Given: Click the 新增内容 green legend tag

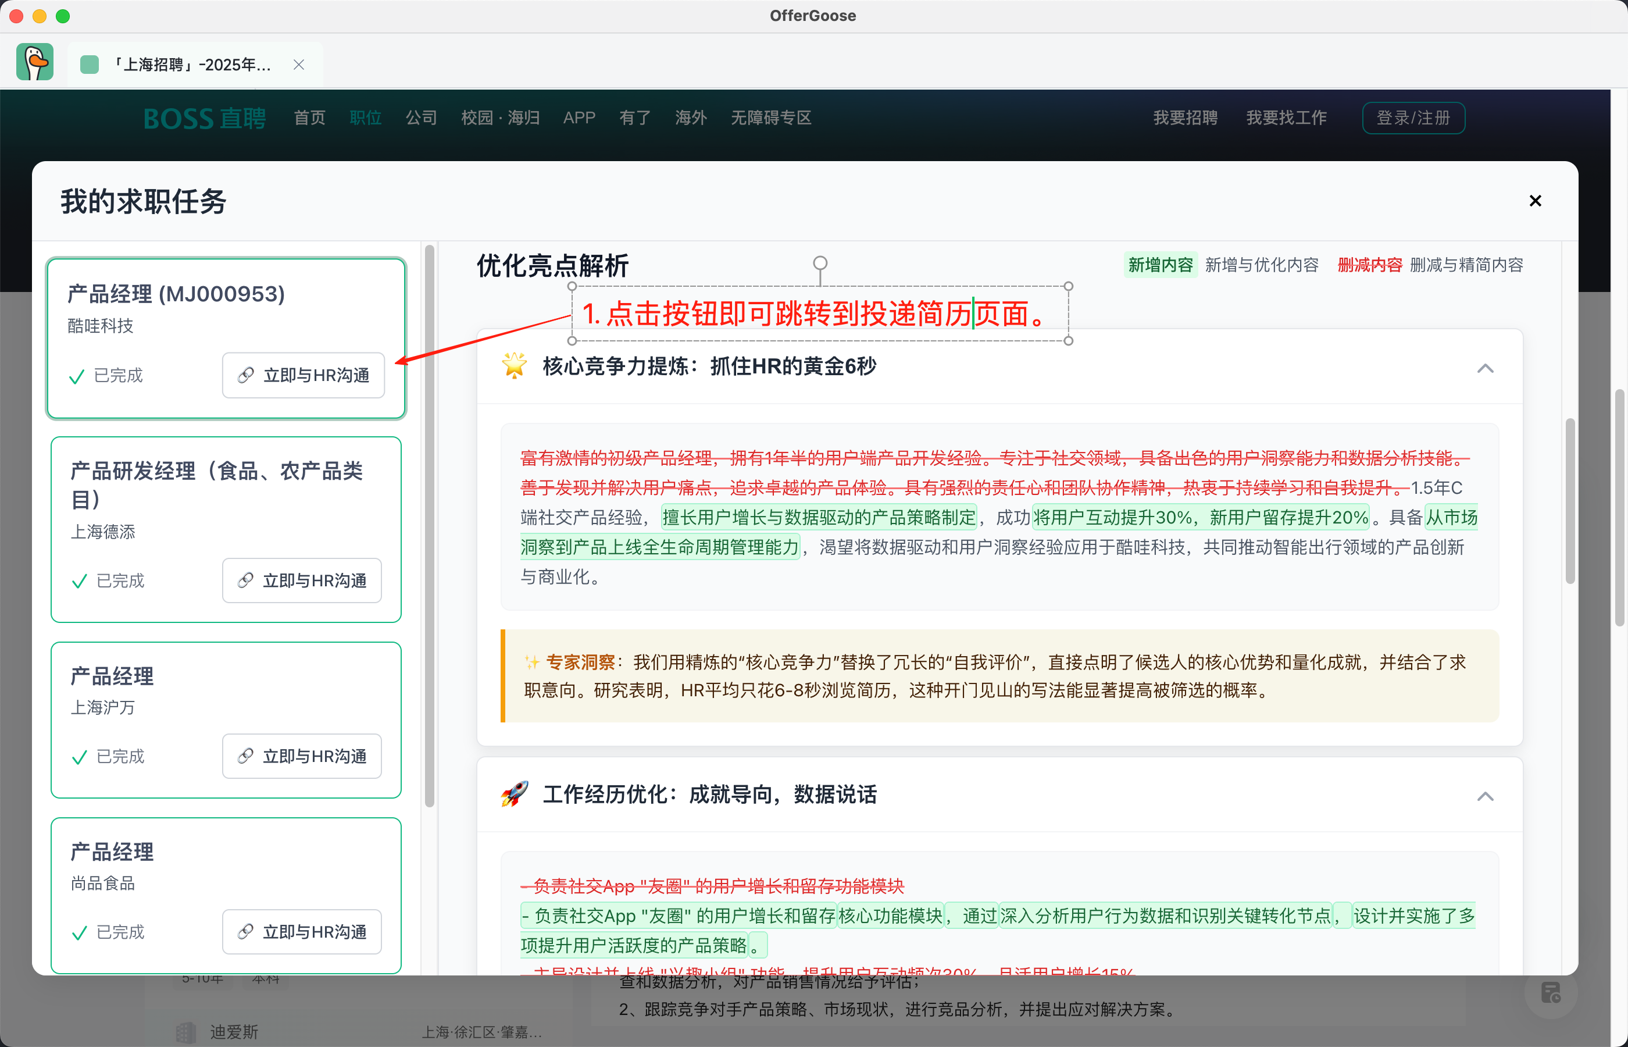Looking at the screenshot, I should pyautogui.click(x=1160, y=265).
